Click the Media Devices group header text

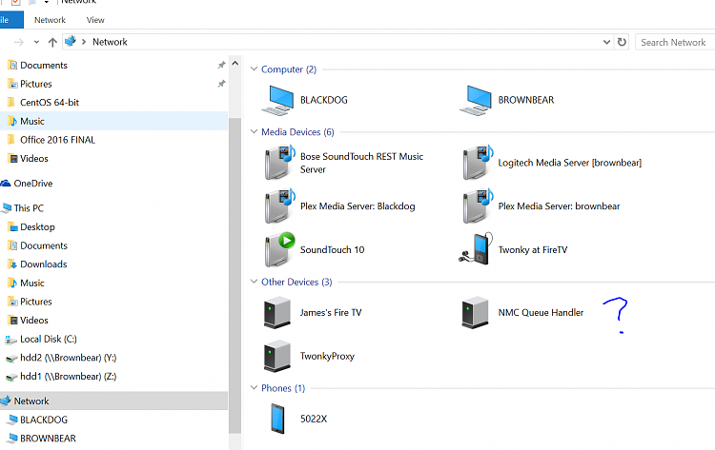[297, 132]
